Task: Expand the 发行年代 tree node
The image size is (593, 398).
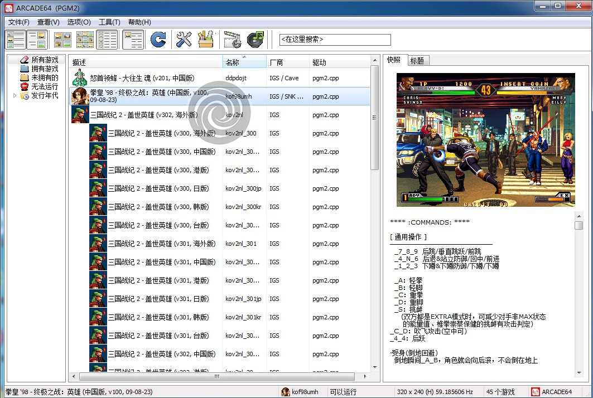Action: pyautogui.click(x=15, y=96)
